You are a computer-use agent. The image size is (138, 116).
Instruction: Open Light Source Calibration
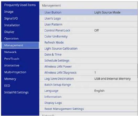click(x=88, y=48)
